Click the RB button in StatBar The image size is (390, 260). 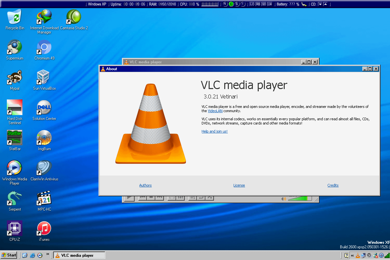pos(258,4)
